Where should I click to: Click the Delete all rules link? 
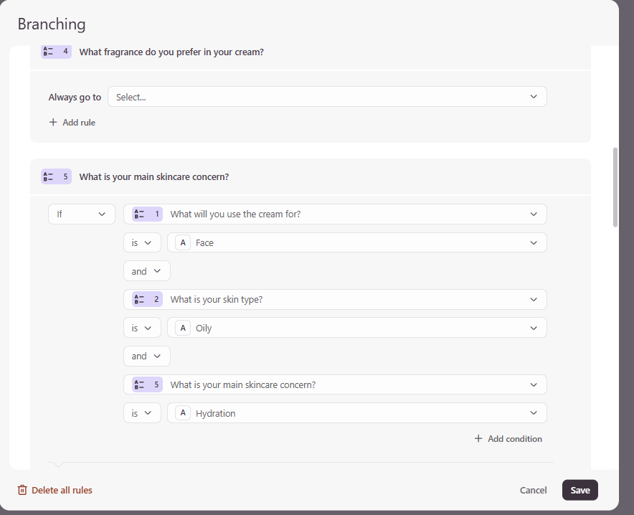coord(62,490)
